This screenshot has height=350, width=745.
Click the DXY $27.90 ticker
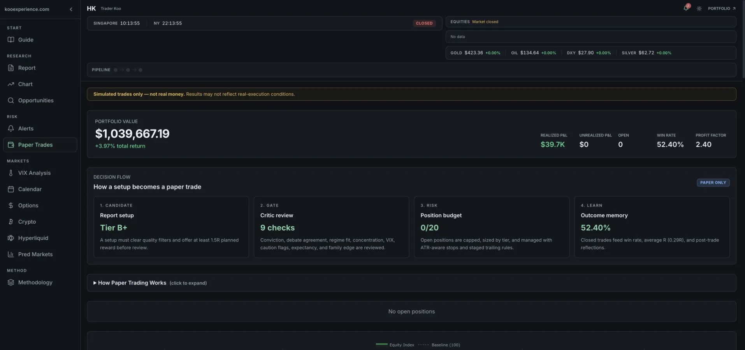click(x=589, y=53)
